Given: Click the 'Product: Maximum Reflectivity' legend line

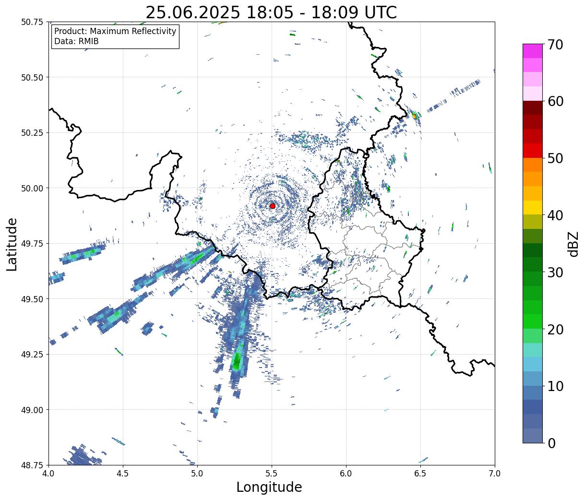Looking at the screenshot, I should tap(115, 31).
